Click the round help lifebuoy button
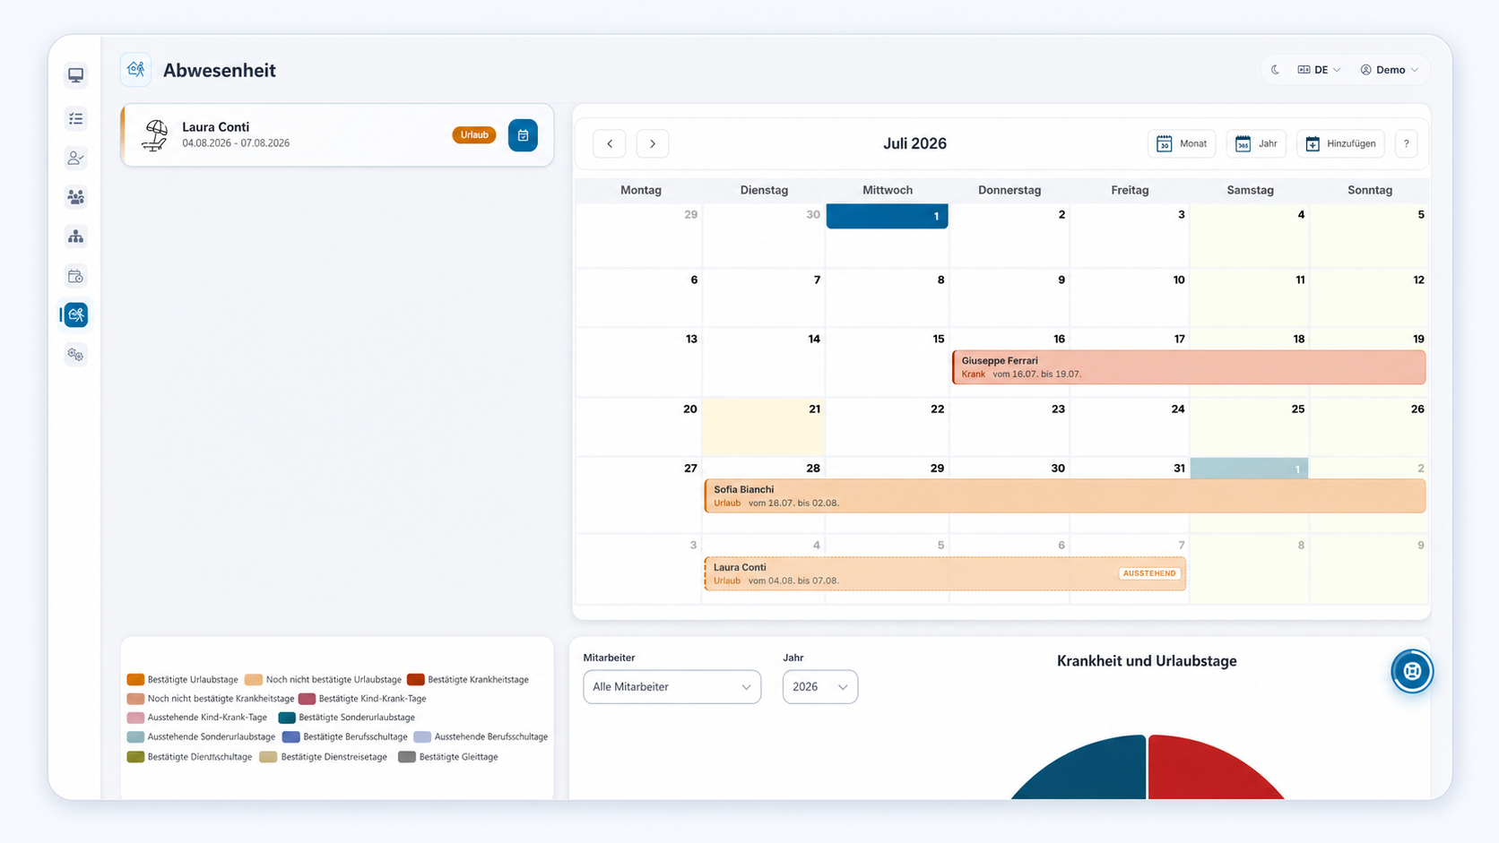This screenshot has height=843, width=1499. pyautogui.click(x=1412, y=671)
